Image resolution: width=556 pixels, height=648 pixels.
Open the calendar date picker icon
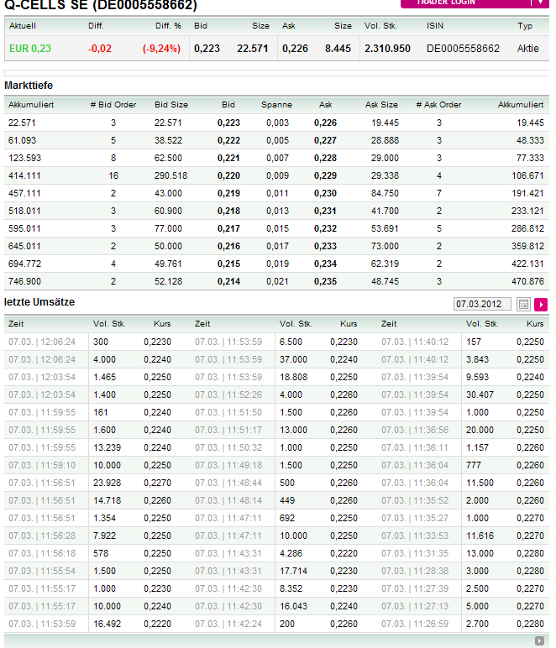click(x=524, y=304)
